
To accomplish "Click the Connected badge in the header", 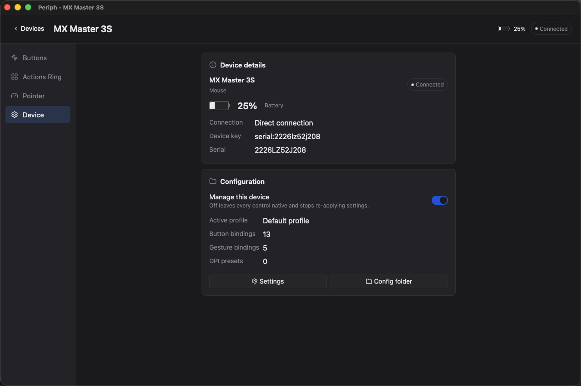I will [x=551, y=29].
